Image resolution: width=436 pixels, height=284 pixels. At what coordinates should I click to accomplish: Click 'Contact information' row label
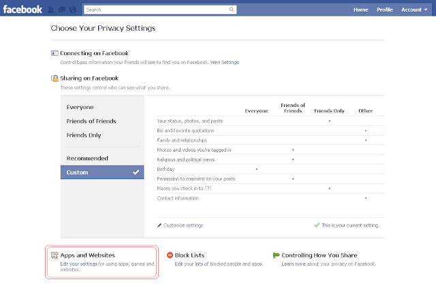click(x=178, y=198)
